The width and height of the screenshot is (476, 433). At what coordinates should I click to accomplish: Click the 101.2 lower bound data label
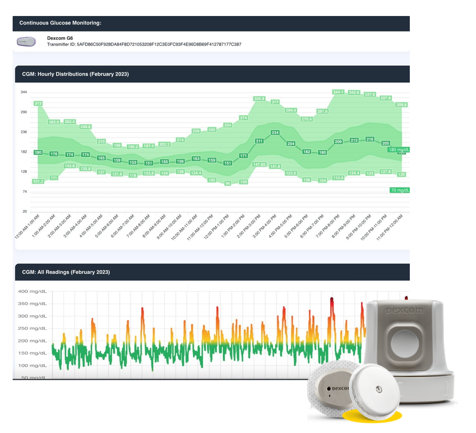[x=38, y=182]
